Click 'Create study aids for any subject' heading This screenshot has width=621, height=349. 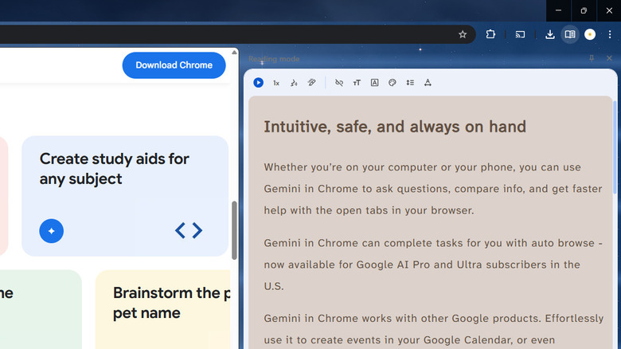pos(115,169)
